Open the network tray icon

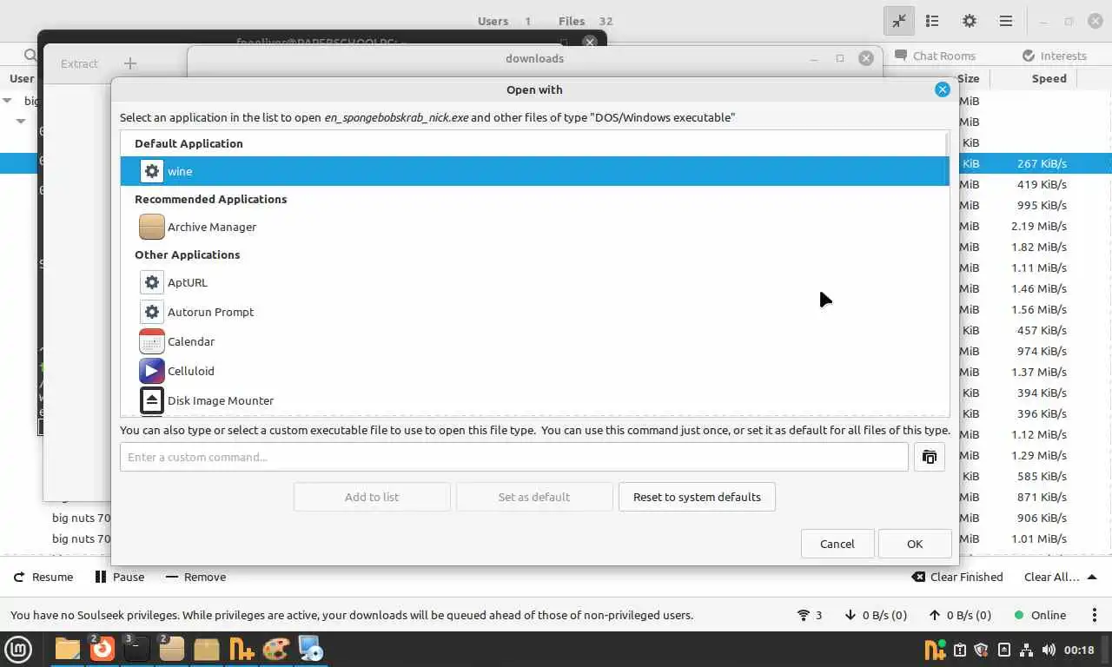(1026, 650)
